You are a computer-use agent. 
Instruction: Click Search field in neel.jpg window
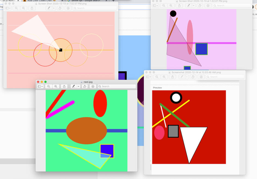(x=117, y=86)
